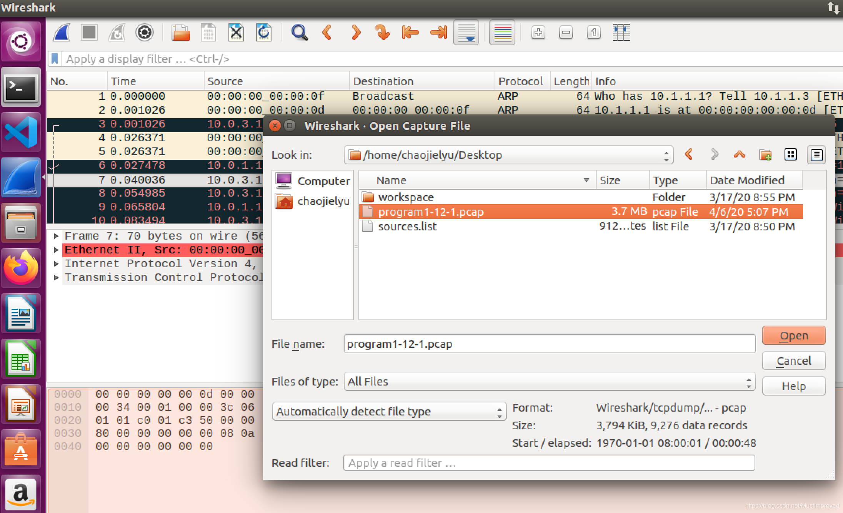
Task: Click display filter bookmark icon
Action: pos(55,59)
